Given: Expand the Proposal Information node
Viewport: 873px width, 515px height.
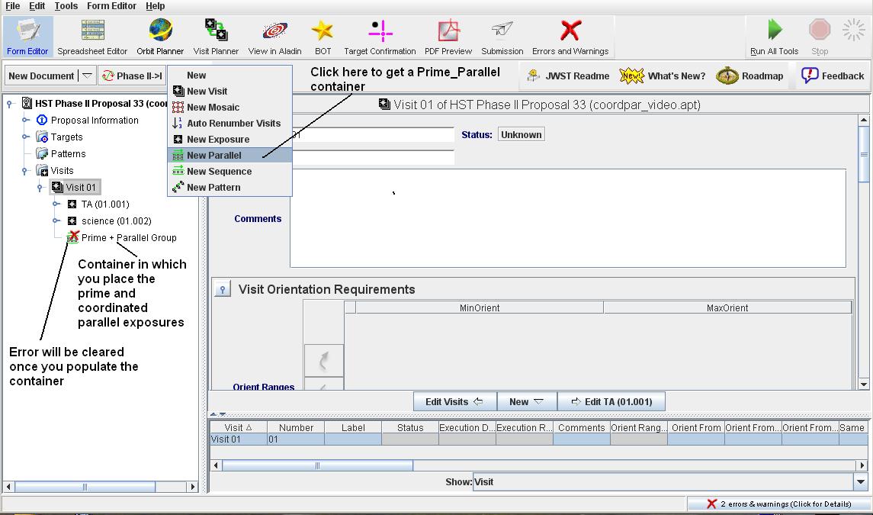Looking at the screenshot, I should click(26, 121).
